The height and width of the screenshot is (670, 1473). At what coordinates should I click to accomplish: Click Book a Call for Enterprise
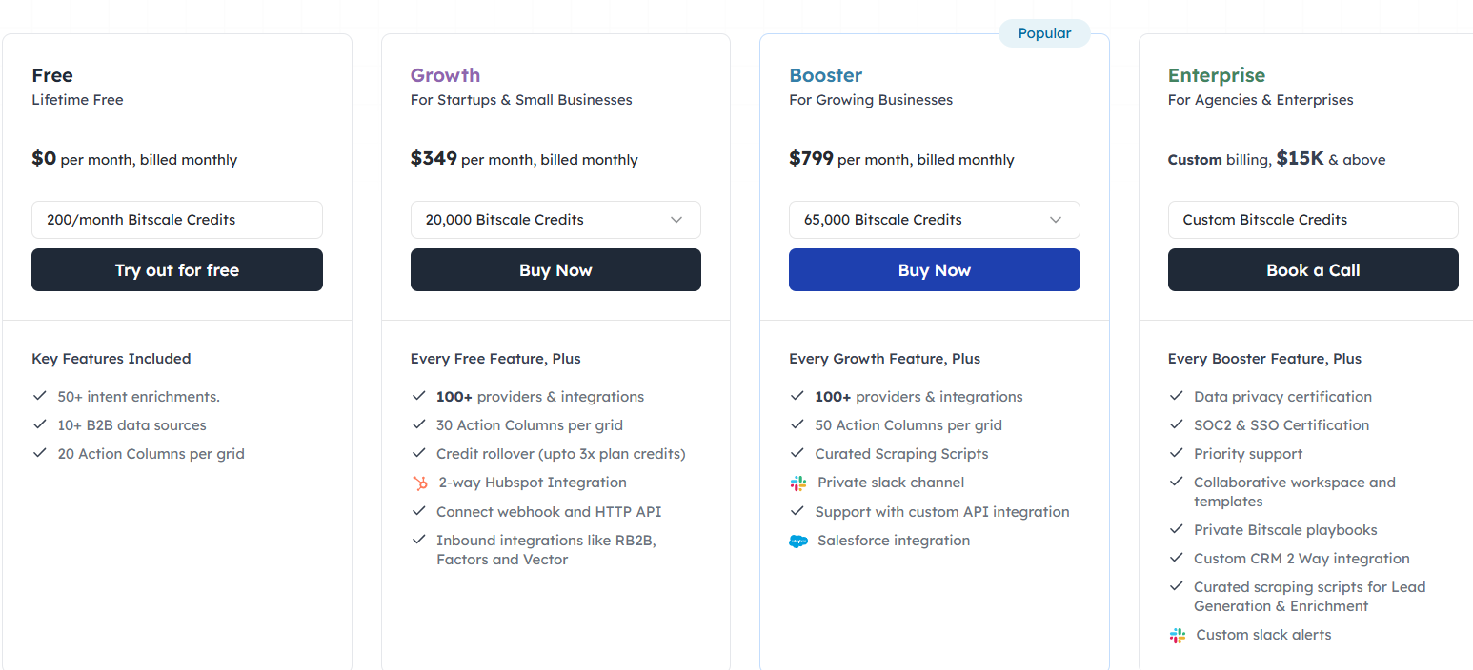pos(1312,269)
